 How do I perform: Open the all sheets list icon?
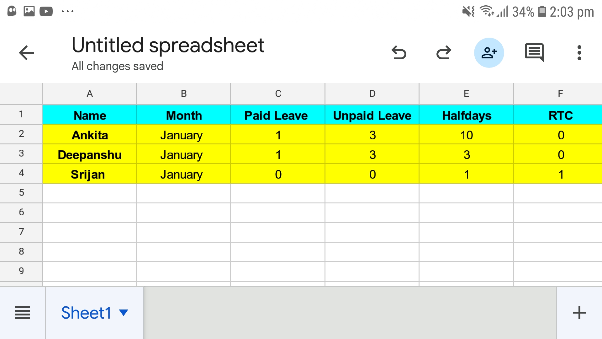(23, 313)
